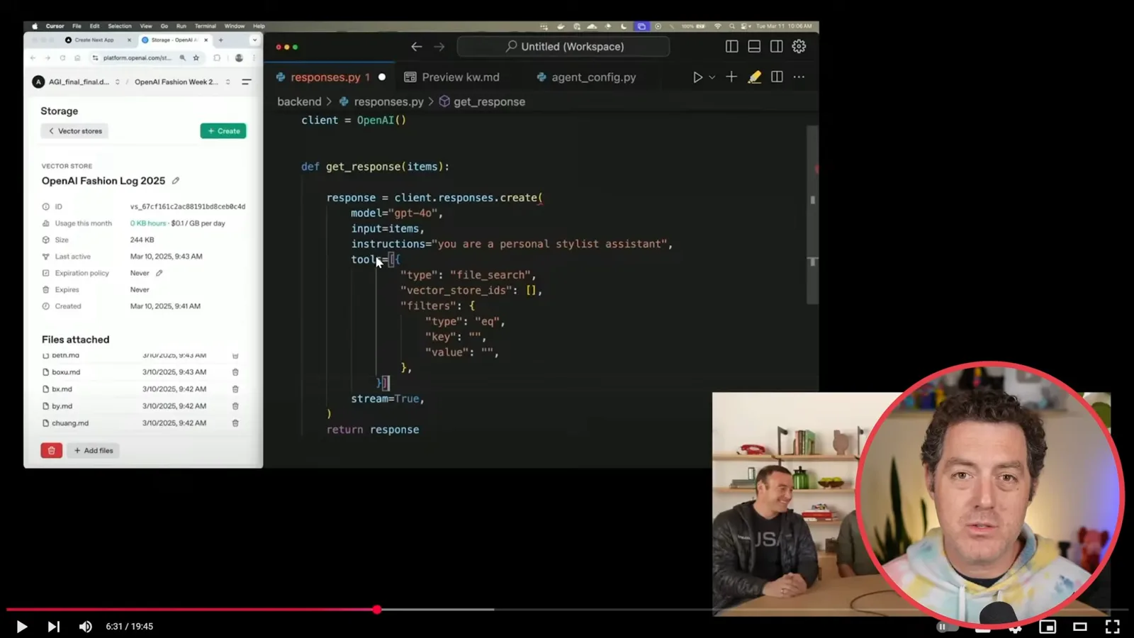Click the Add files button

coord(94,450)
